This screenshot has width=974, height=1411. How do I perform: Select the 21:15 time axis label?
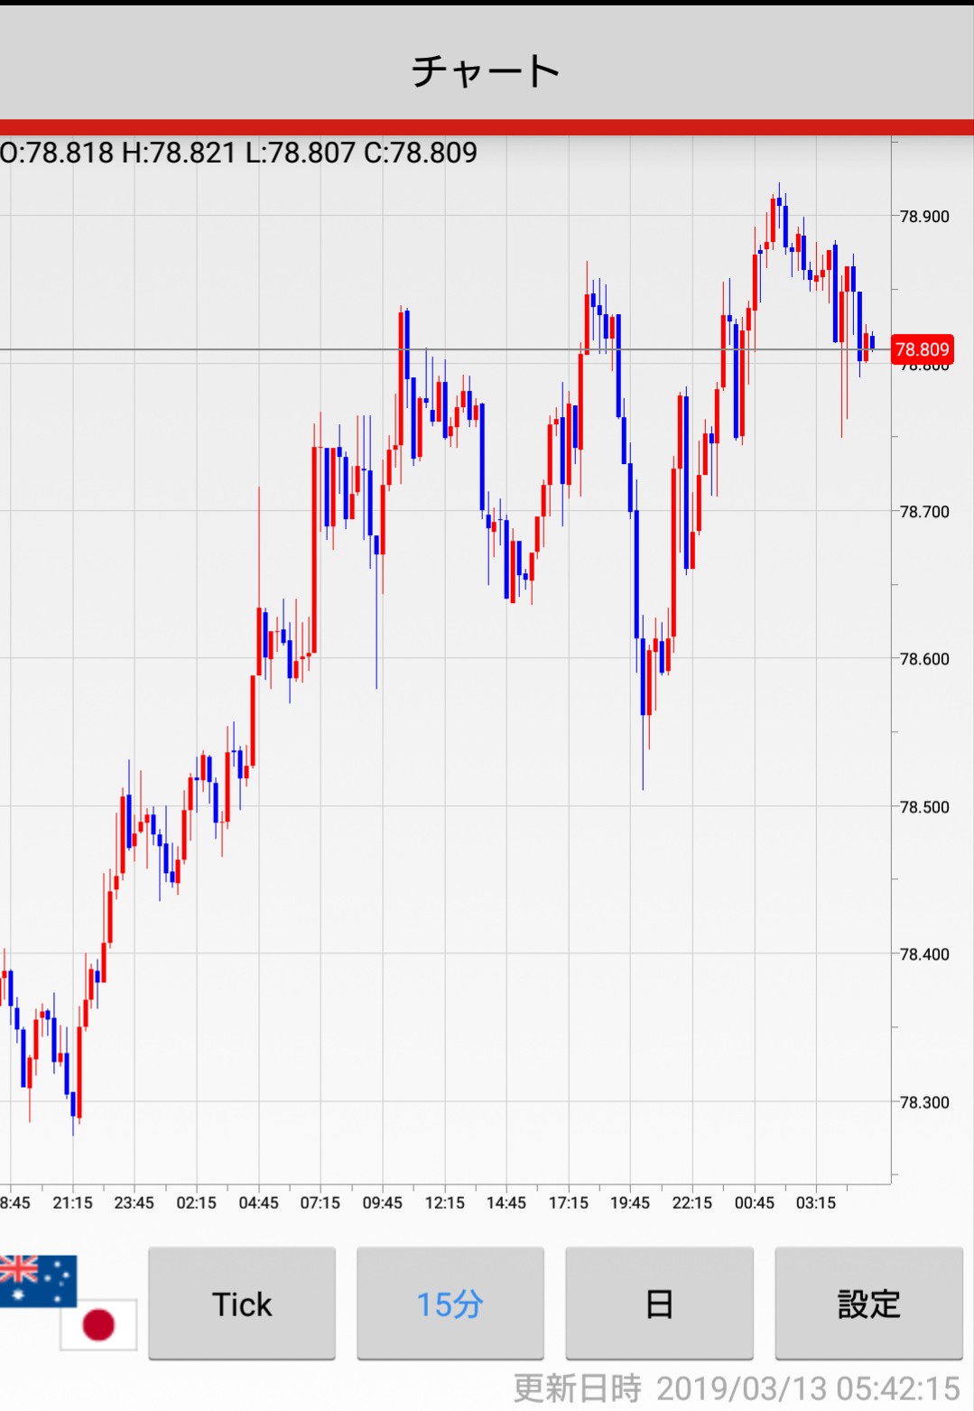click(x=72, y=1202)
